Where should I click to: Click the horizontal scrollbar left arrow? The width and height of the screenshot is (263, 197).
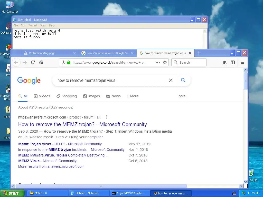pos(13,186)
